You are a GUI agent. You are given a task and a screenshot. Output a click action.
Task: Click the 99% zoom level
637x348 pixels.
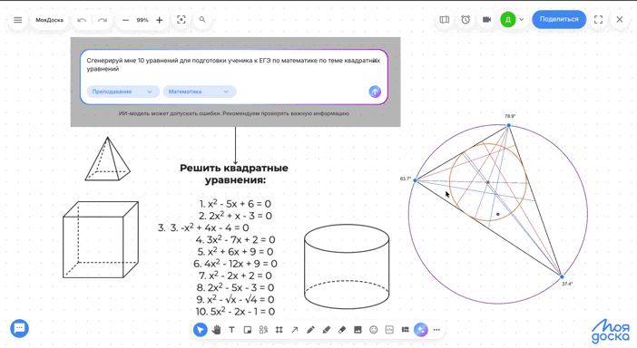[142, 20]
